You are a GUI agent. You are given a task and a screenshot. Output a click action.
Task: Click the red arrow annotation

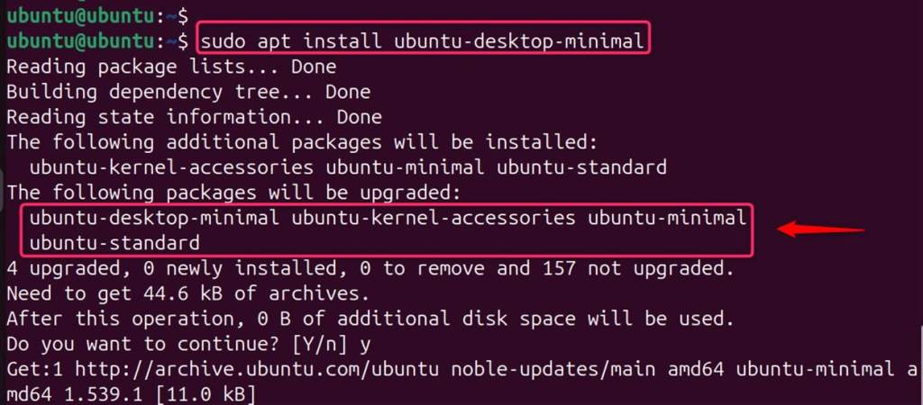tap(821, 229)
